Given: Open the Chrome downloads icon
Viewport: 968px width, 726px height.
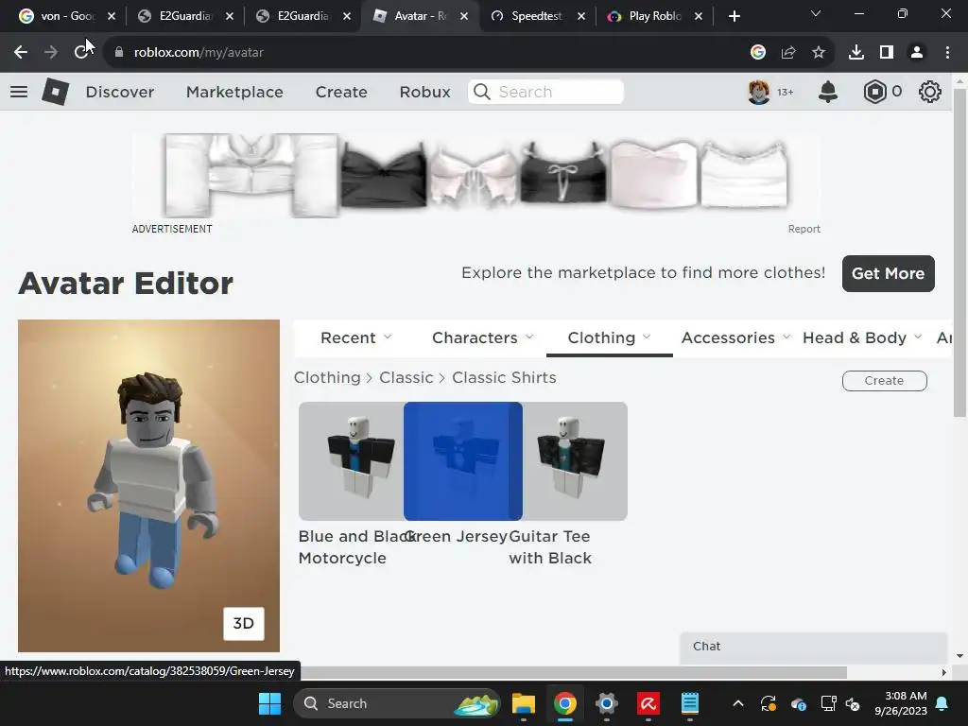Looking at the screenshot, I should 856,53.
